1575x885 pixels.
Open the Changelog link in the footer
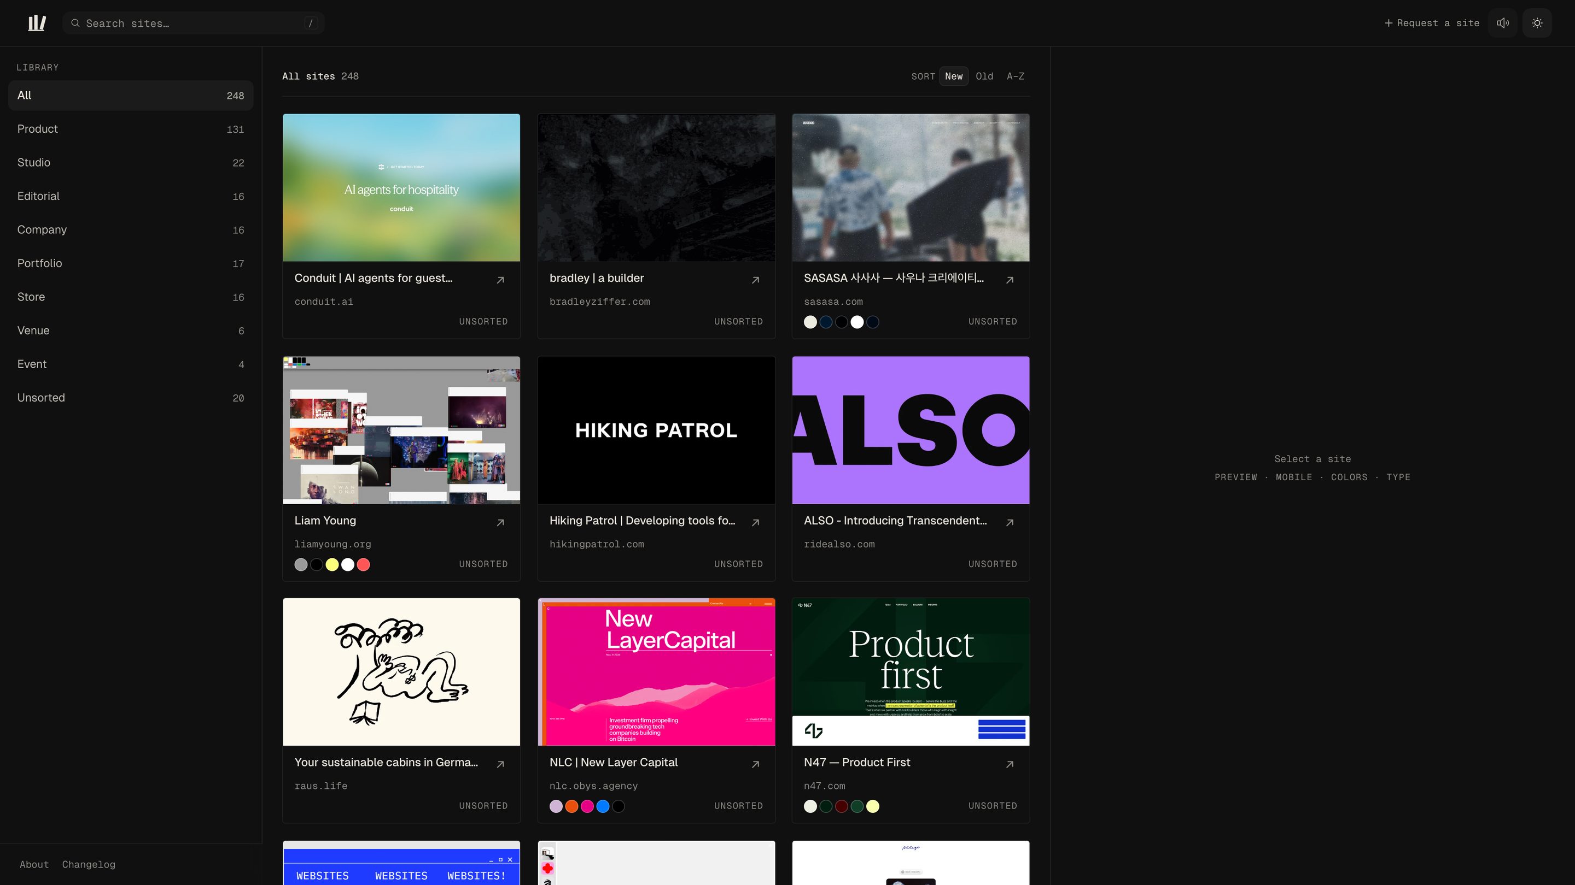click(89, 864)
